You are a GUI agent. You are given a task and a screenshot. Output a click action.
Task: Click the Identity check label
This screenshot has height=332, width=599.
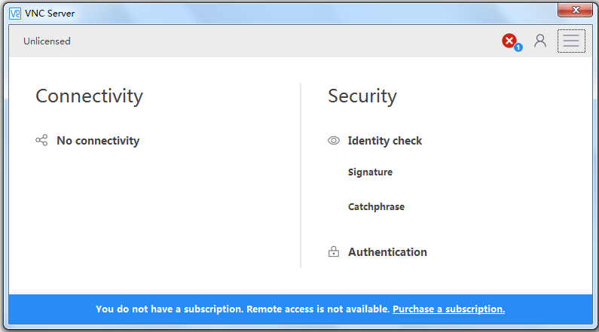tap(385, 141)
